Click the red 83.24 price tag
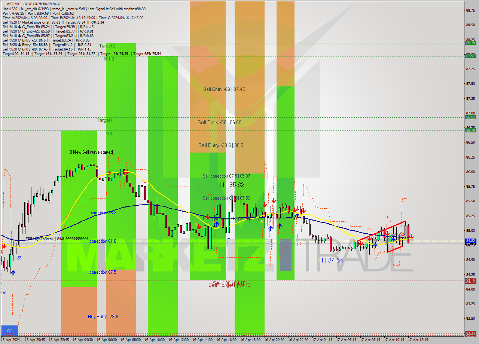This screenshot has height=344, width=479. coord(470,334)
